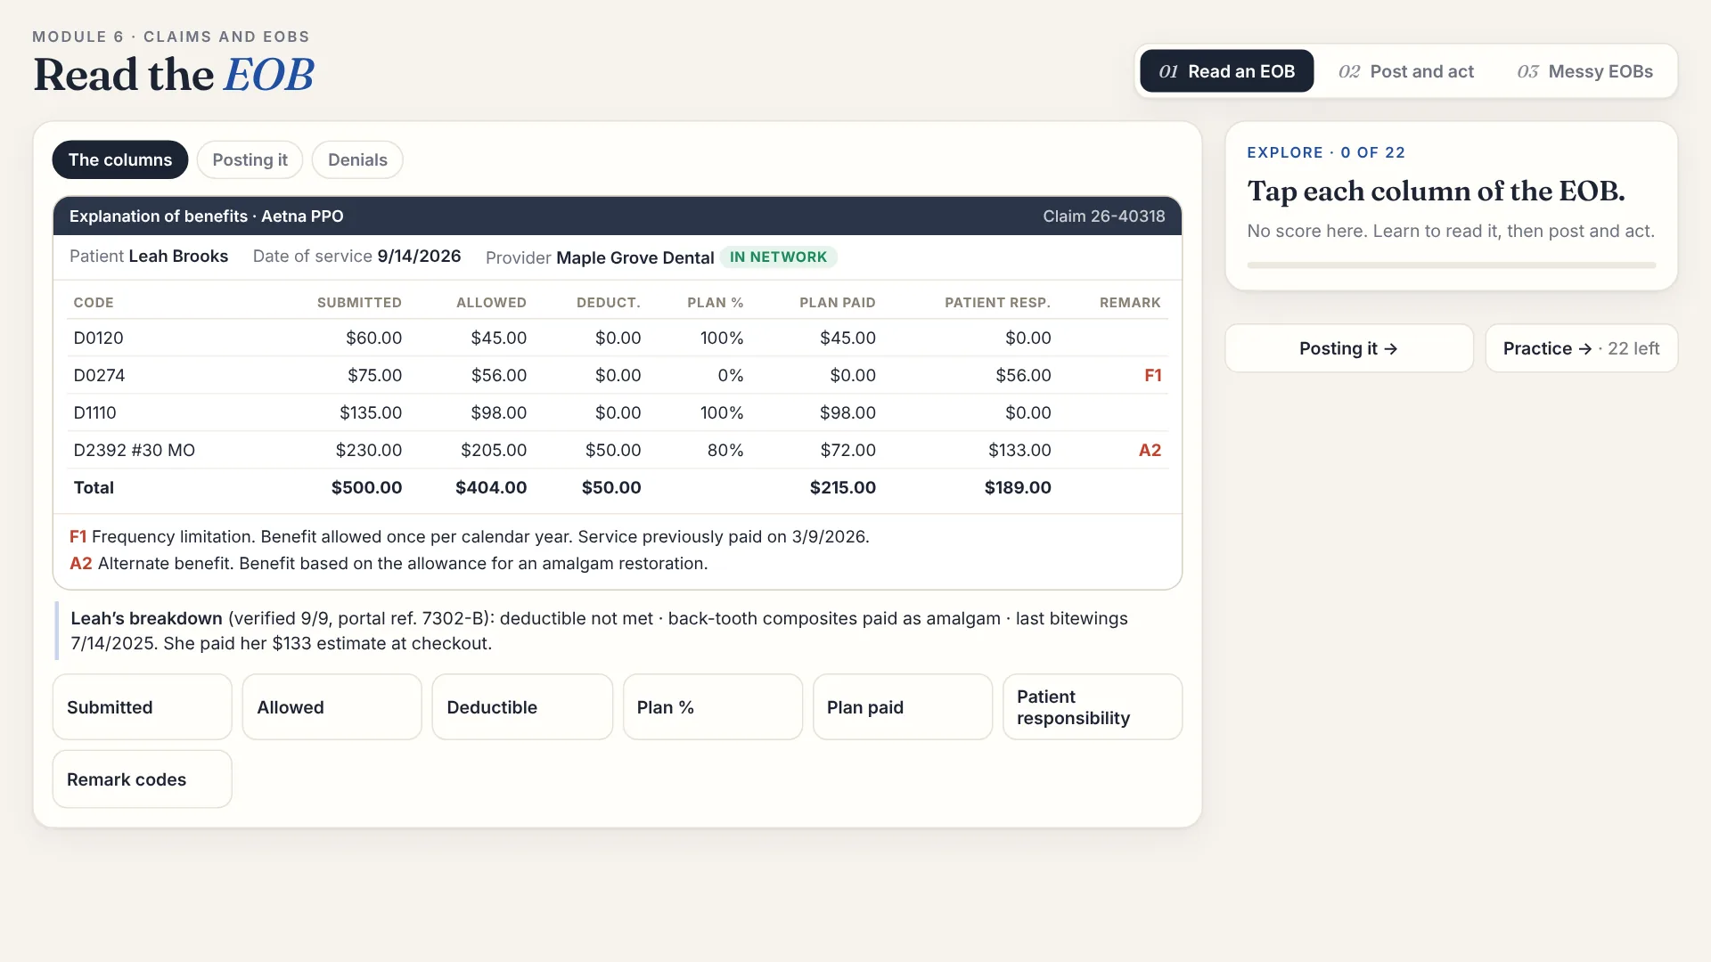Click procedure code D0120
The image size is (1711, 962).
click(98, 338)
